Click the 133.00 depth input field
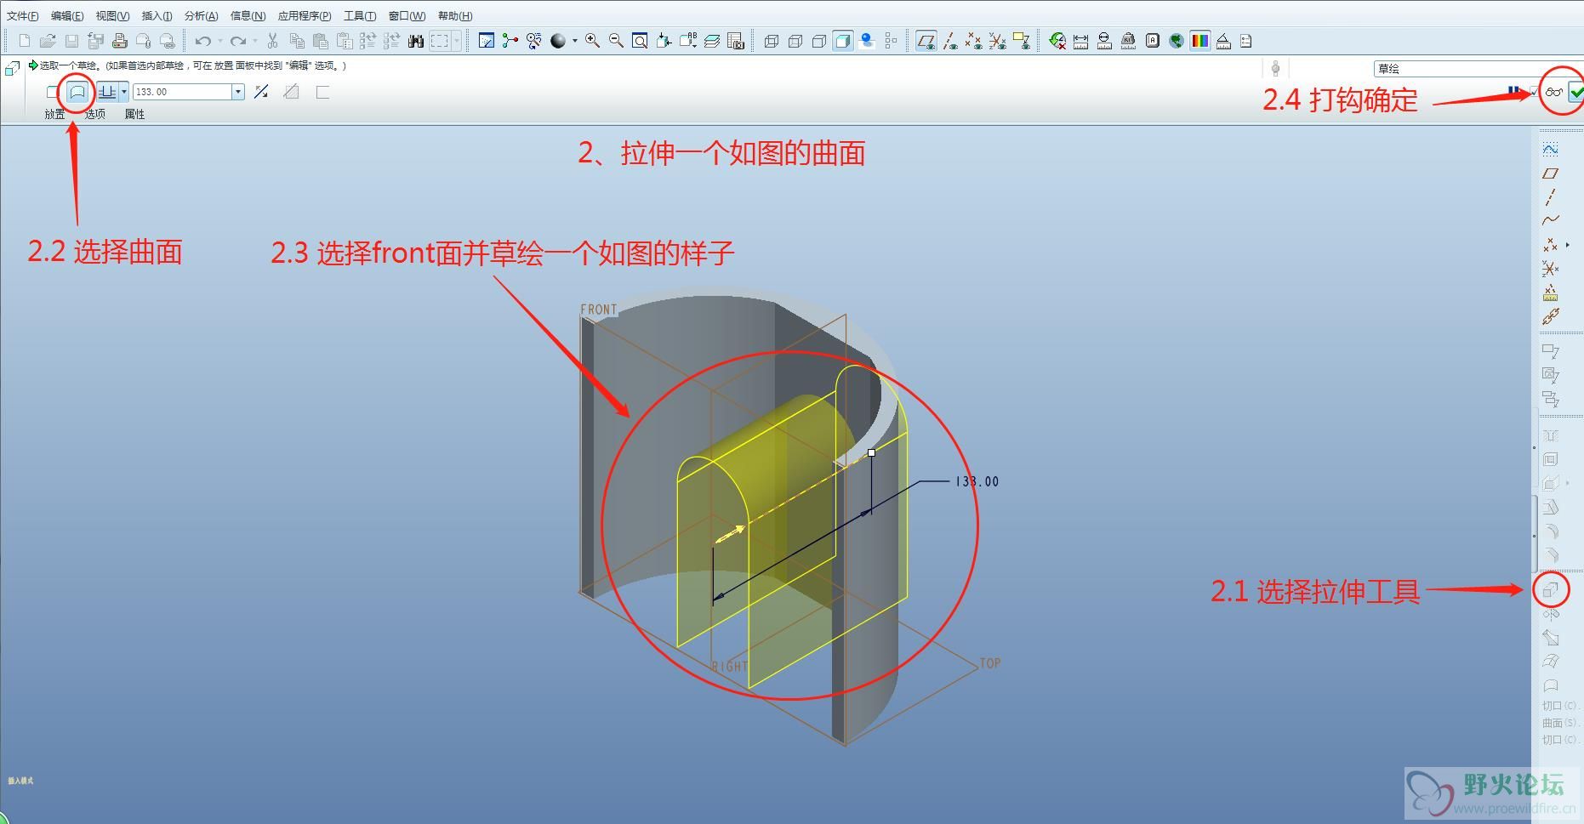 tap(182, 92)
